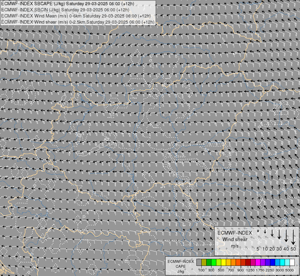Screen dimensions: 300x276
Task: Select the white CAPE legend swatch
Action: click(x=292, y=263)
